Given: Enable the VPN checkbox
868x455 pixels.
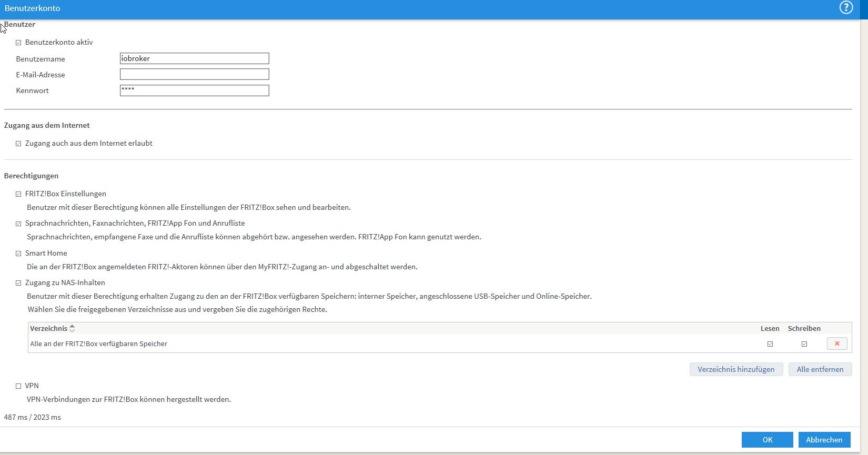Looking at the screenshot, I should coord(18,386).
